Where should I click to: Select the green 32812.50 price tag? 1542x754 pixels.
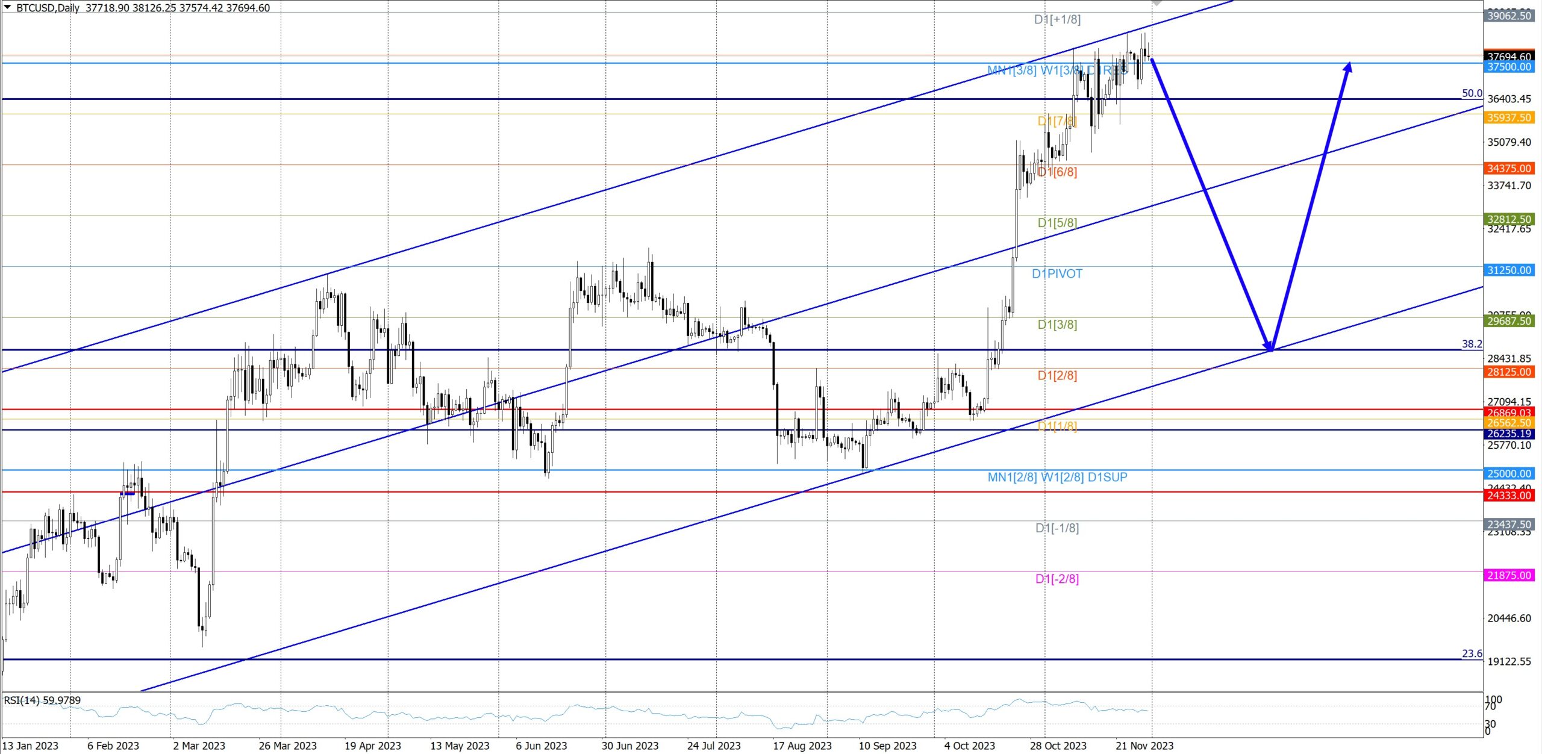click(x=1509, y=219)
